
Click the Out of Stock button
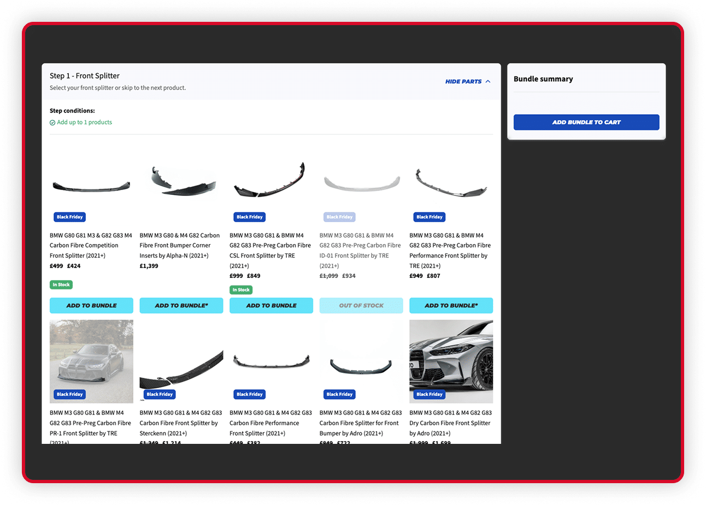tap(361, 305)
